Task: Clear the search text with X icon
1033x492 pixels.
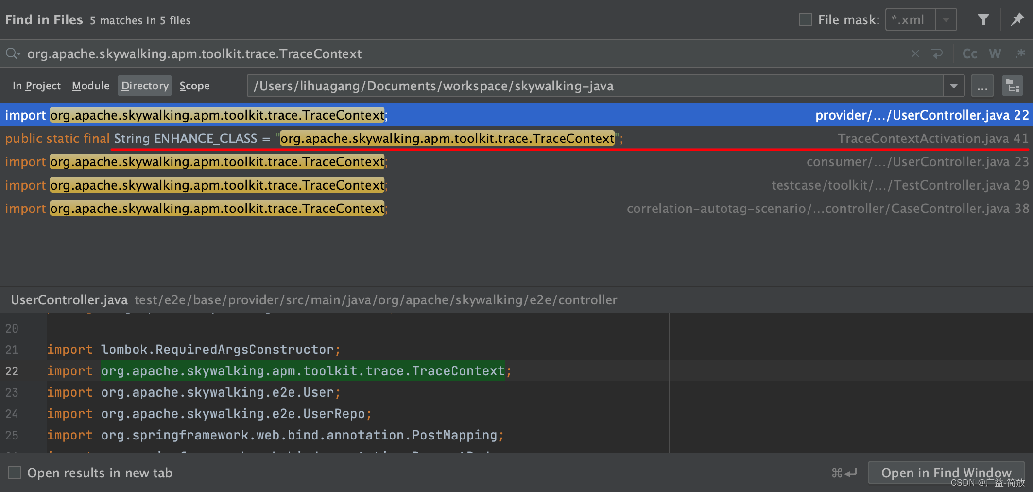Action: [915, 53]
